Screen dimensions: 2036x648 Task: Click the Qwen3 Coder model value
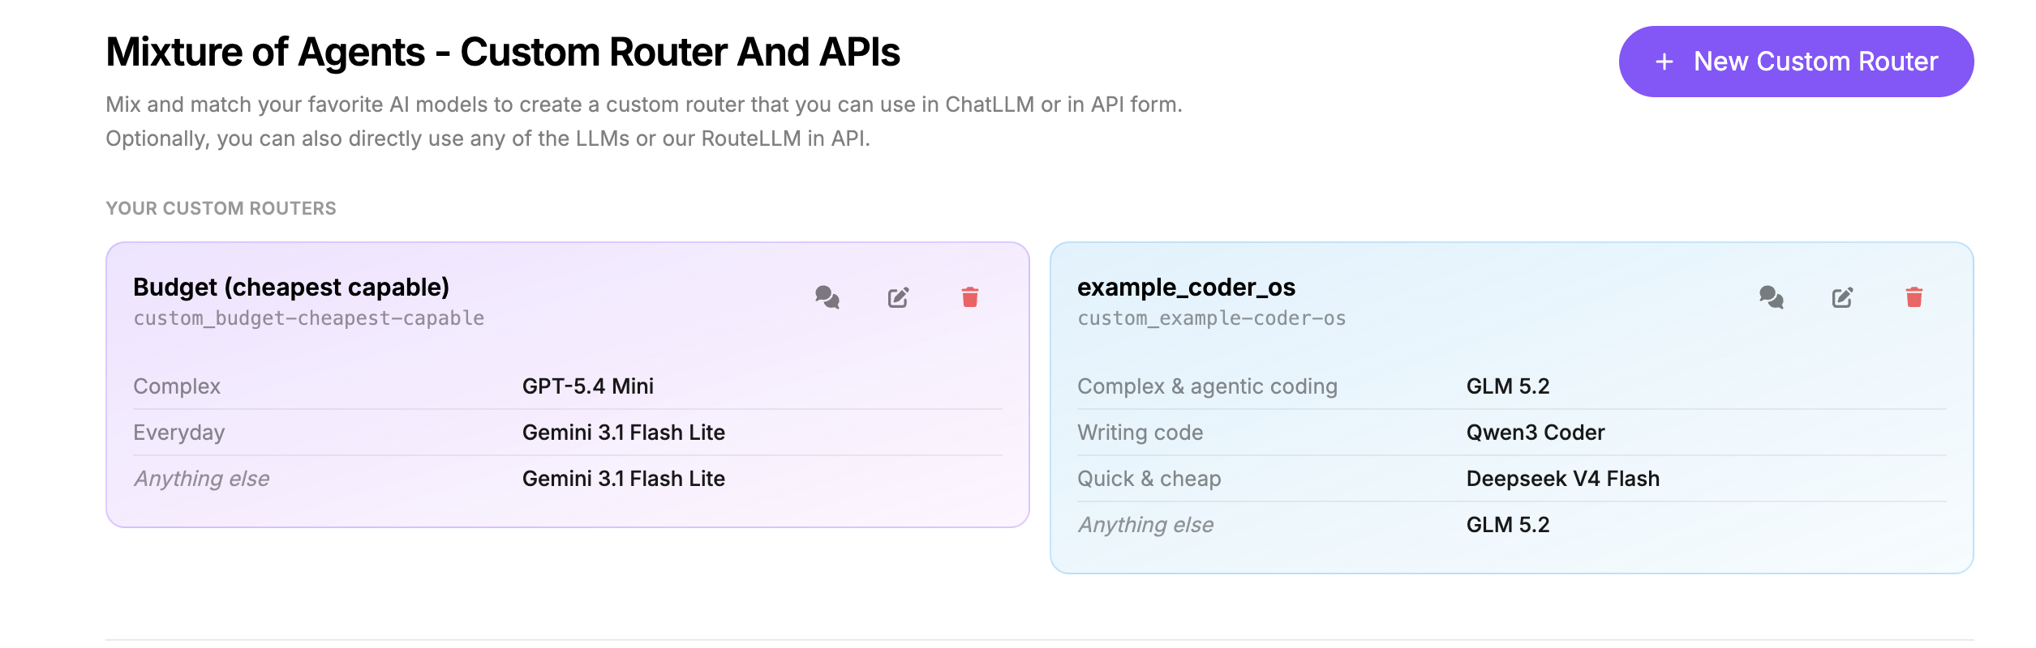point(1536,433)
